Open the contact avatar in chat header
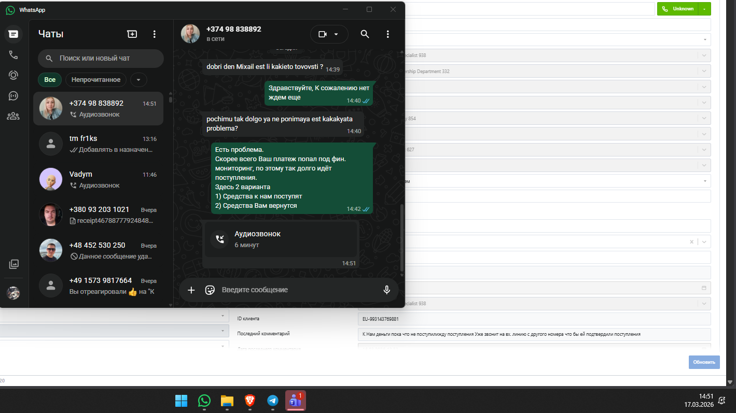The image size is (736, 413). click(190, 34)
